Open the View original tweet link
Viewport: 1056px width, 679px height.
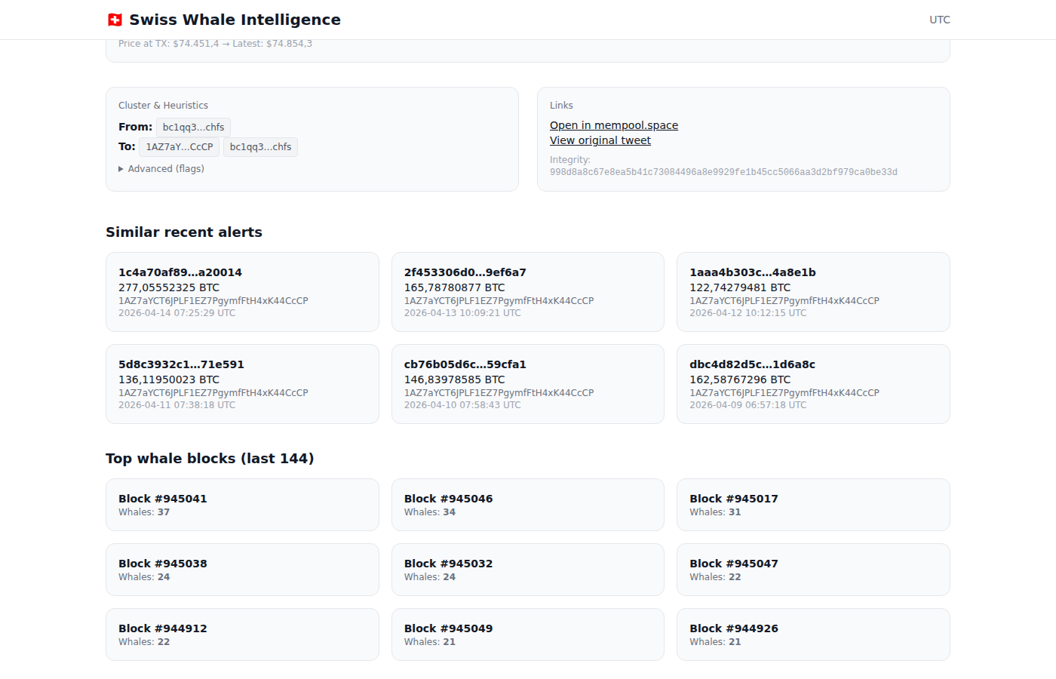click(x=600, y=140)
